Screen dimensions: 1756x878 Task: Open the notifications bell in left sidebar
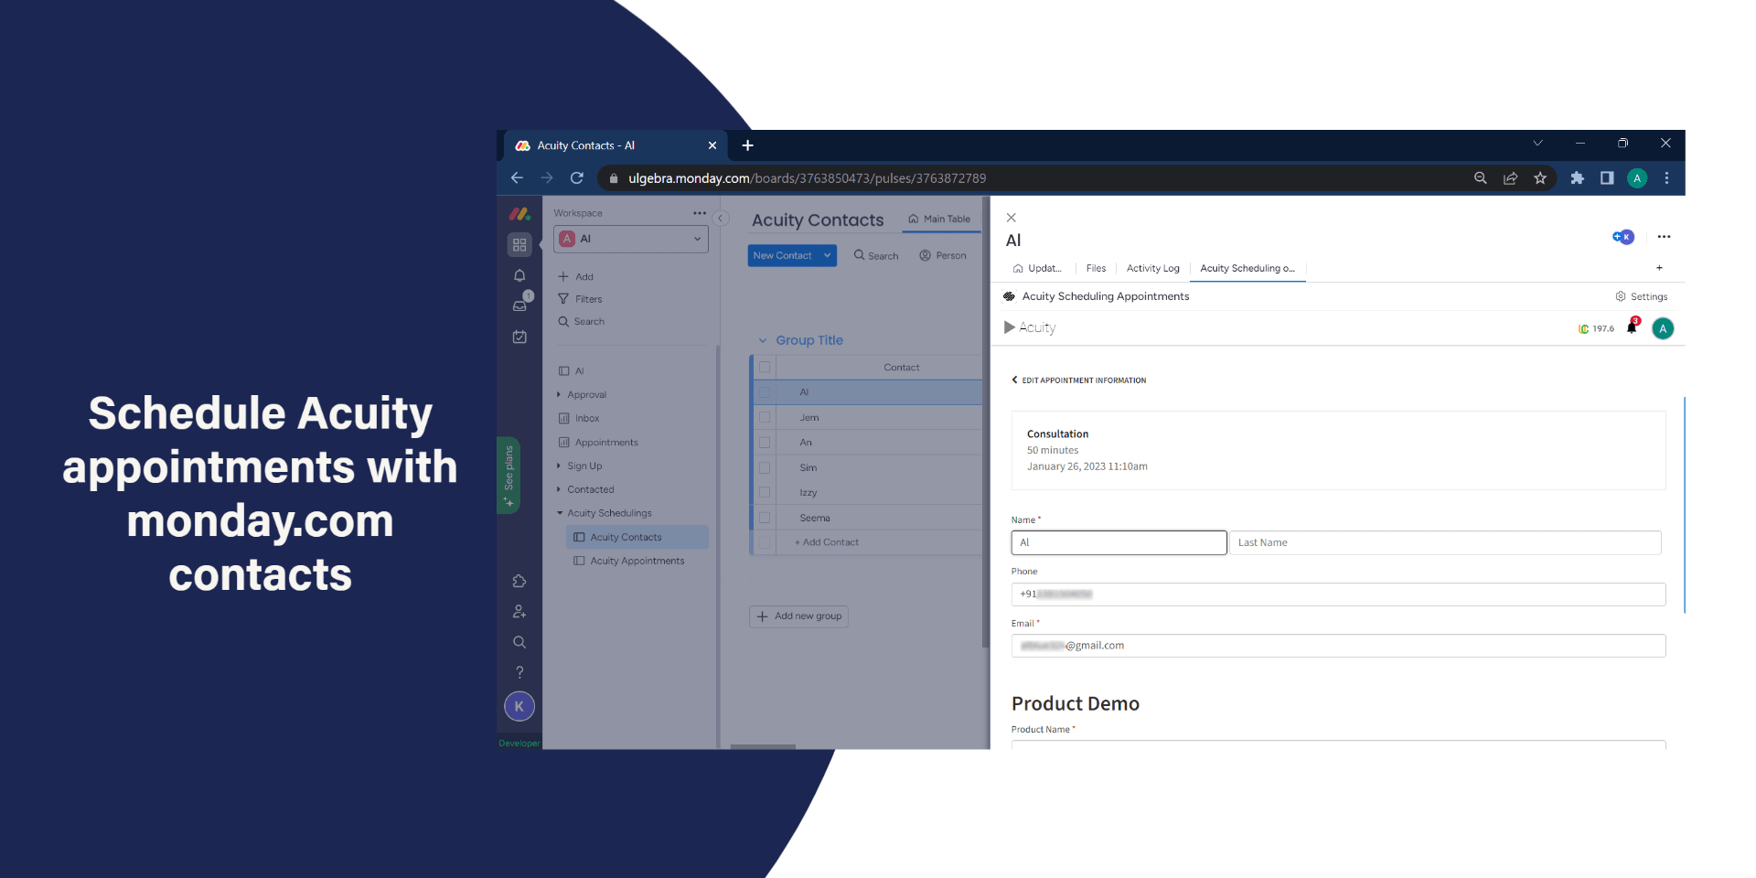coord(519,275)
